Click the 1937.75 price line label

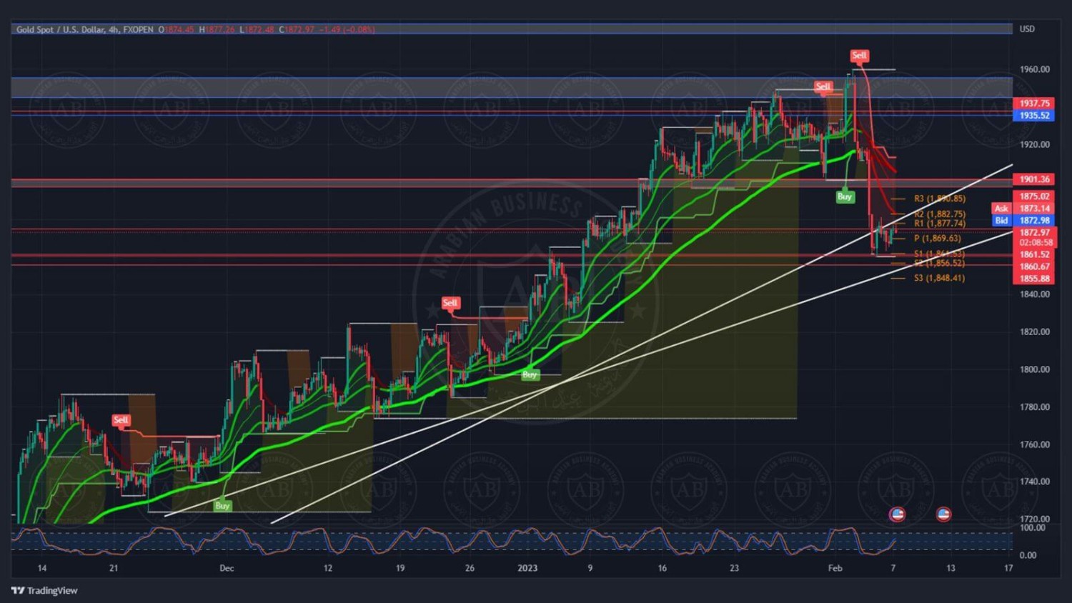click(1033, 104)
